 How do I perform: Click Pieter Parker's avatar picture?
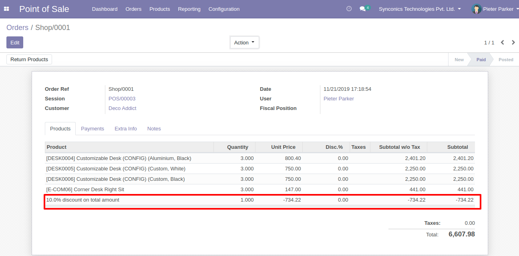point(476,9)
